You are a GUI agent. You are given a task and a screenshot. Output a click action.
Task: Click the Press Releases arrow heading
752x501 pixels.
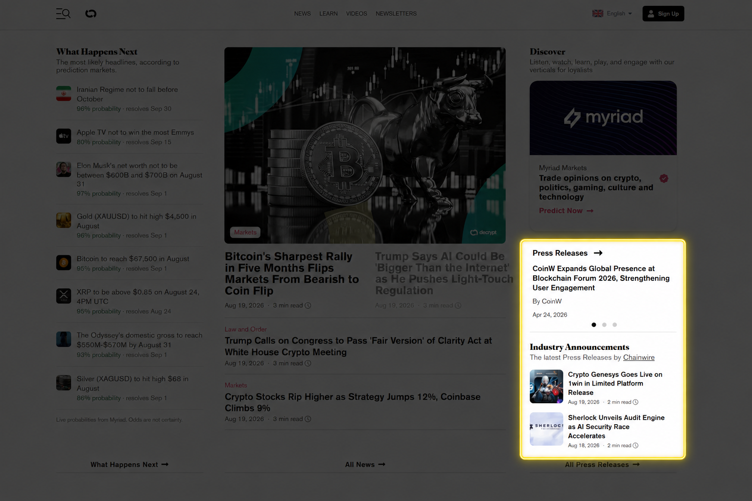(567, 253)
